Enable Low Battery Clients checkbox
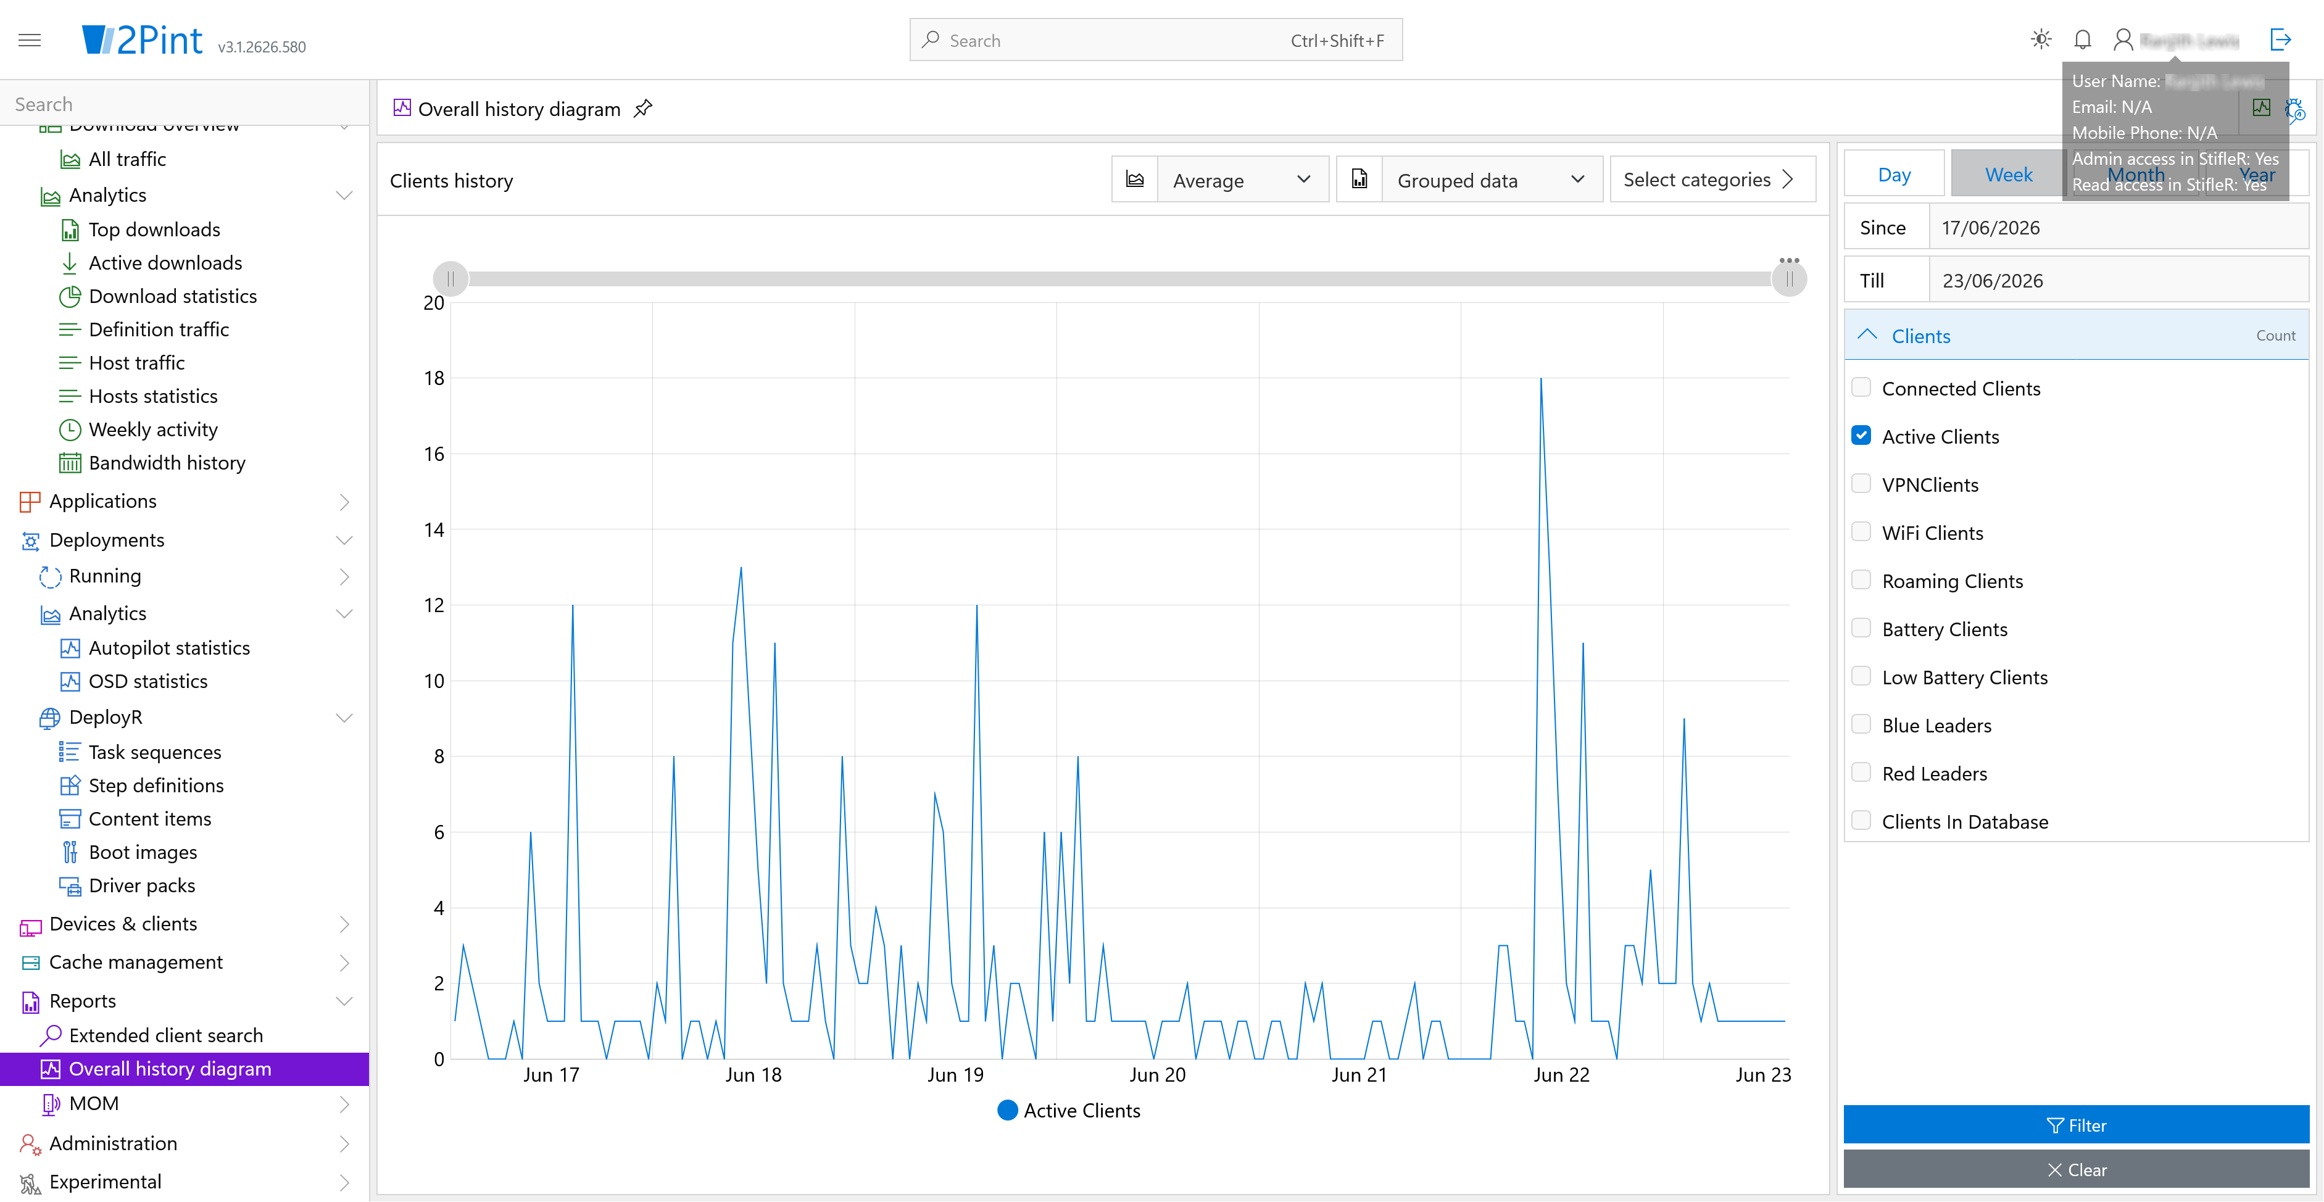The height and width of the screenshot is (1202, 2324). (1861, 677)
